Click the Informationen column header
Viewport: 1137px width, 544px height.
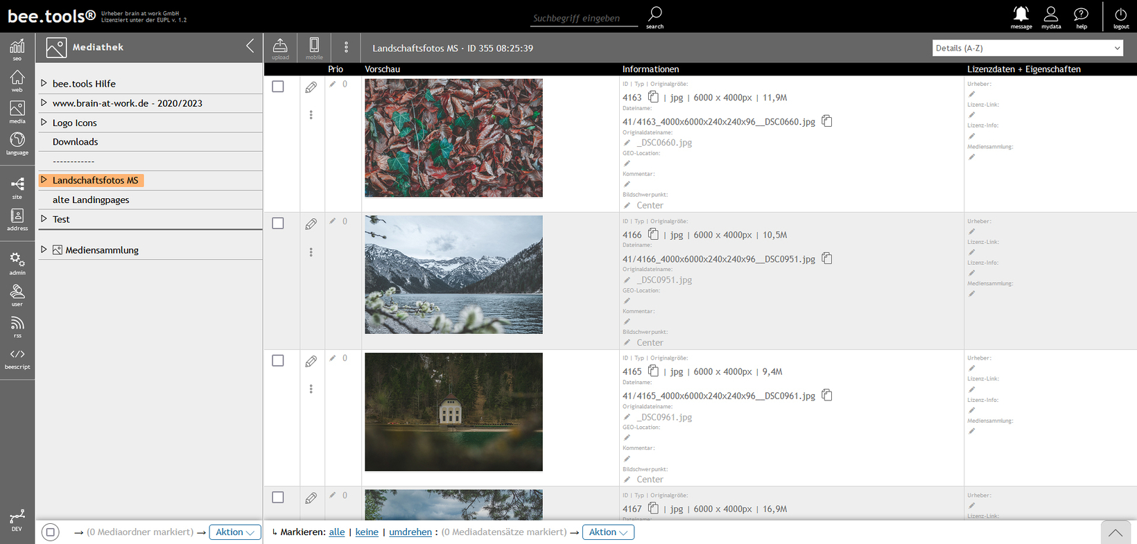click(x=650, y=69)
